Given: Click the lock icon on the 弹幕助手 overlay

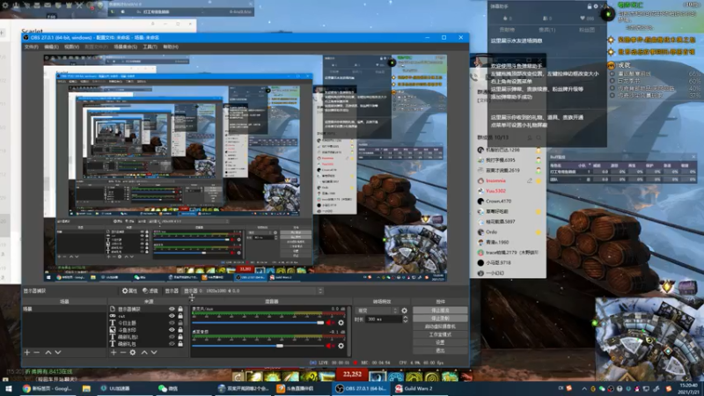Looking at the screenshot, I should point(590,6).
